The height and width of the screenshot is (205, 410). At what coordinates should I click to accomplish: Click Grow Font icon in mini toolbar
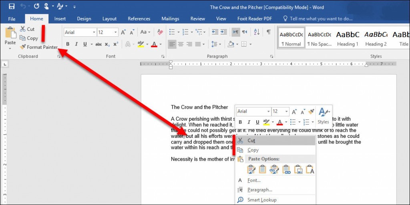[294, 112]
